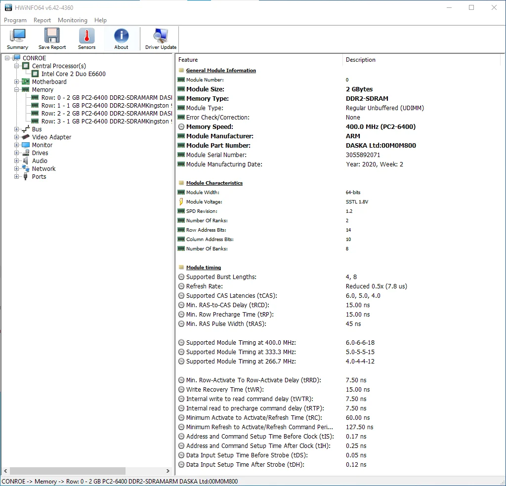The height and width of the screenshot is (486, 506).
Task: Select the Error Check/Correction row
Action: 338,118
